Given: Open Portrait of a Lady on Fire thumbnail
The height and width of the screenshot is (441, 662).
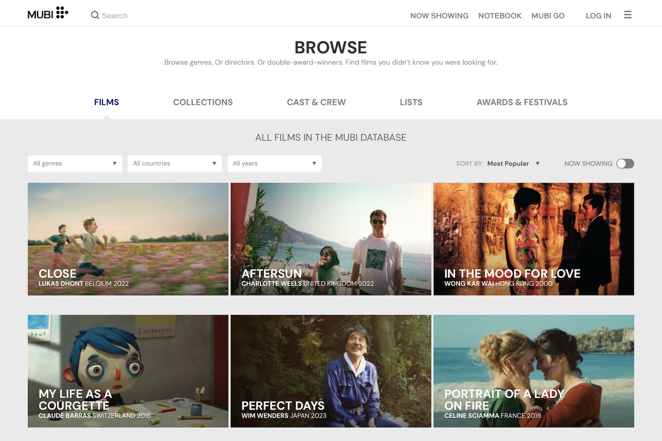Looking at the screenshot, I should [533, 371].
